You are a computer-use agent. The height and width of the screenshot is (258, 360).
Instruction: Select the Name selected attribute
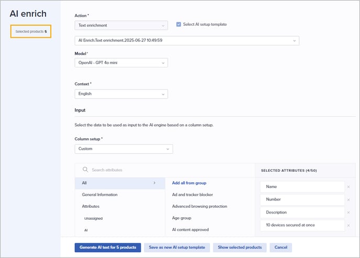(302, 187)
